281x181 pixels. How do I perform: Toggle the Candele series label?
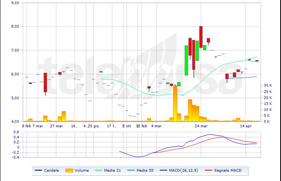(x=52, y=171)
